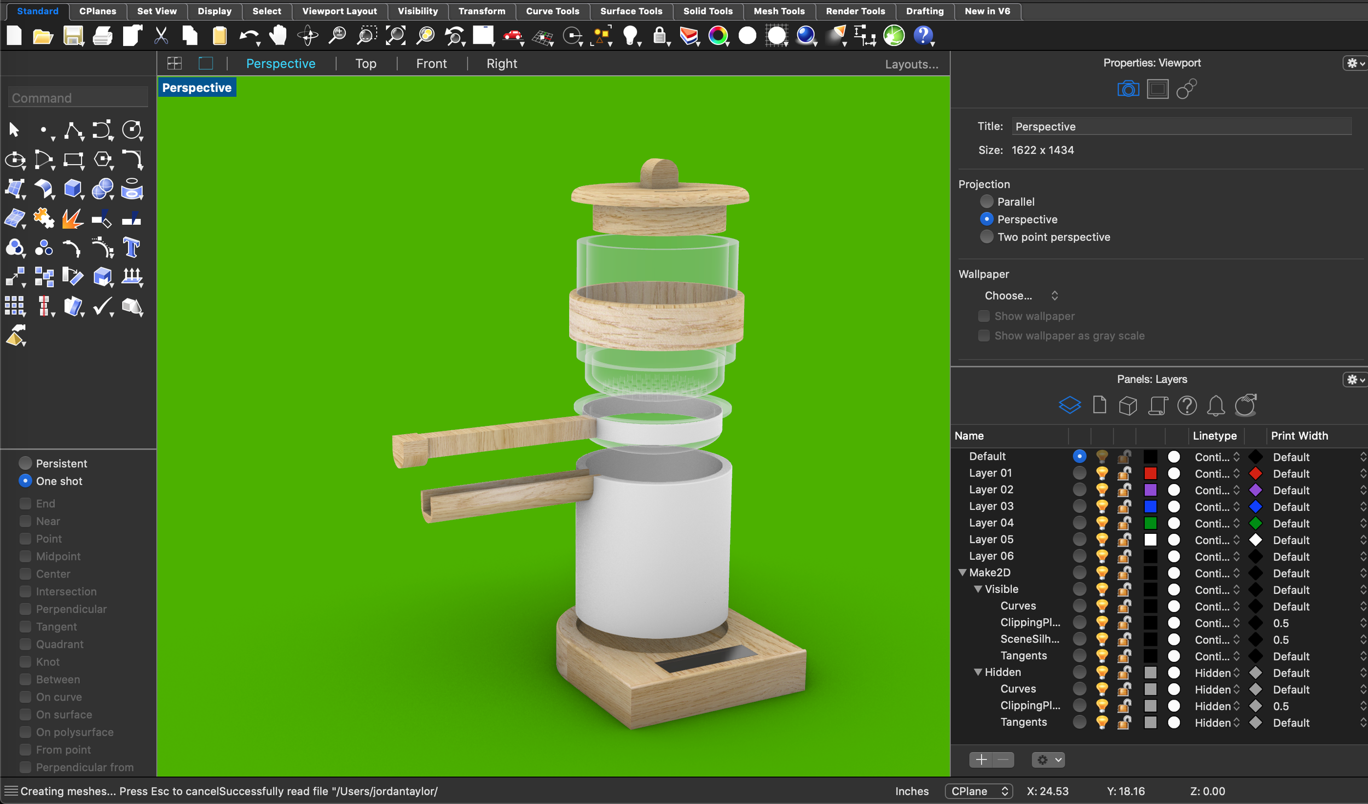Click the light bulb toolbar icon
Viewport: 1368px width, 804px height.
pos(630,36)
